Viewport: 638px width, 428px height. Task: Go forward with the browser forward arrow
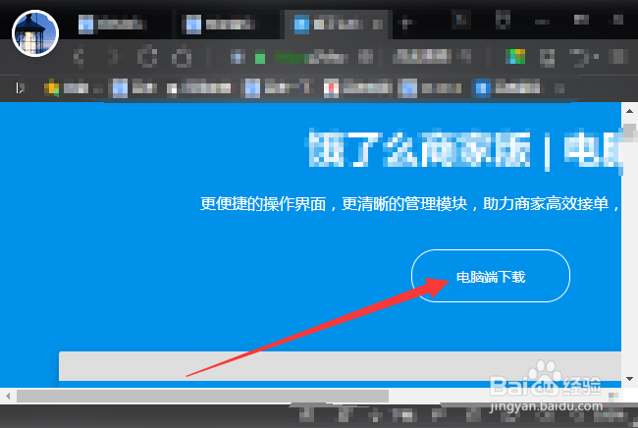[113, 57]
